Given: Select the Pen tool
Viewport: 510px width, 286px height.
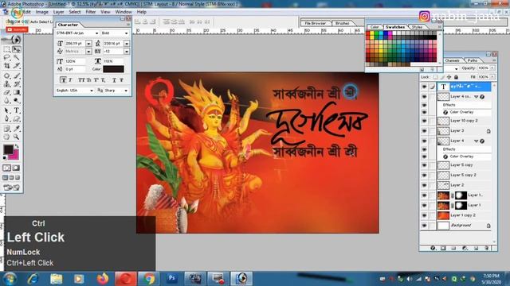Looking at the screenshot, I should coord(7,119).
